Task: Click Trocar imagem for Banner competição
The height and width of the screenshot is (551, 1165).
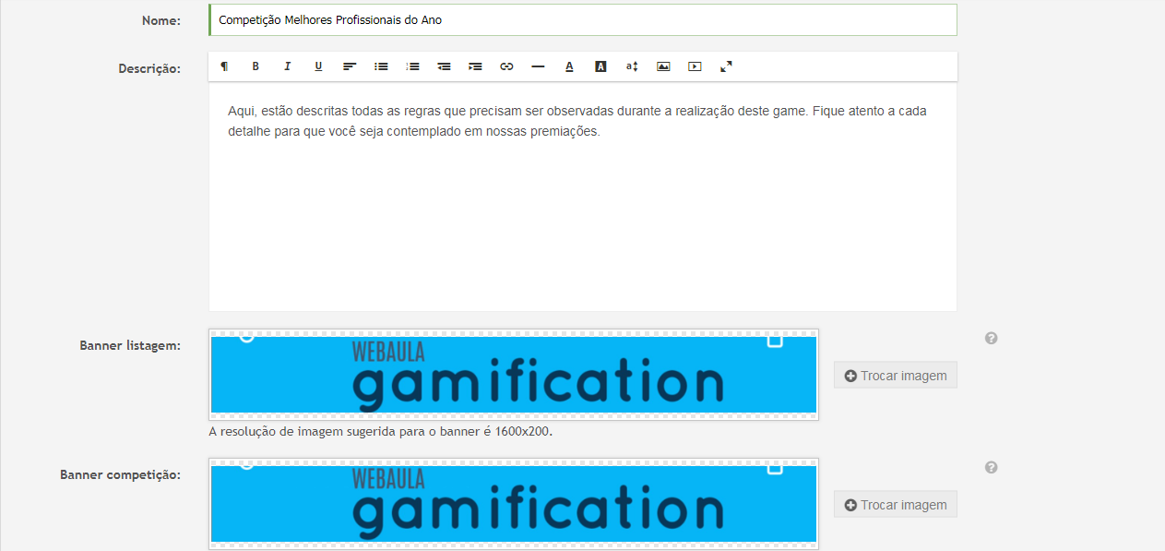Action: point(895,505)
